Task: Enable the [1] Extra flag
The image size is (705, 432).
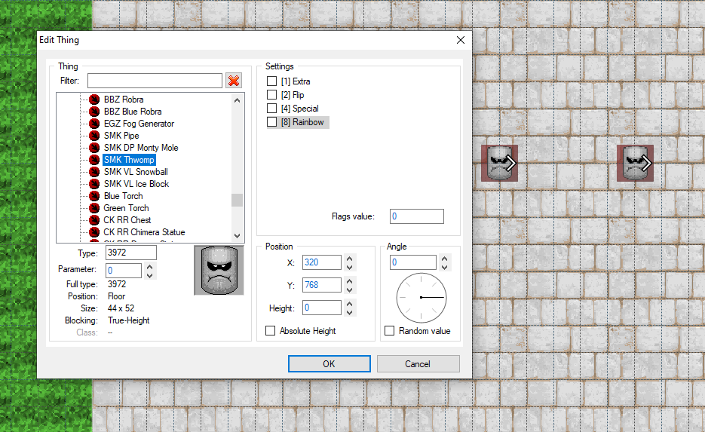Action: click(271, 81)
